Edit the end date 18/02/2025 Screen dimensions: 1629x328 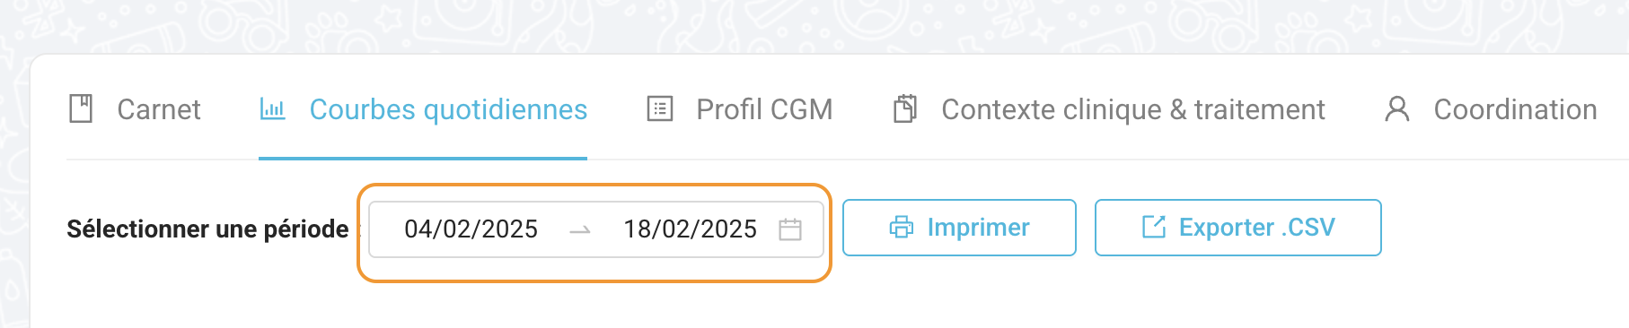pos(690,229)
